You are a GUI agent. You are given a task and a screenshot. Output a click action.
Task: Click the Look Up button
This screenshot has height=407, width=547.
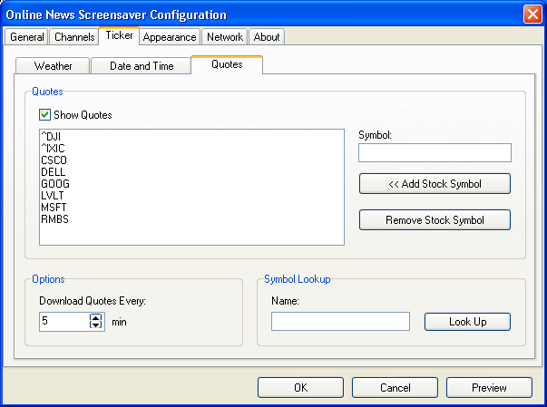pos(467,322)
